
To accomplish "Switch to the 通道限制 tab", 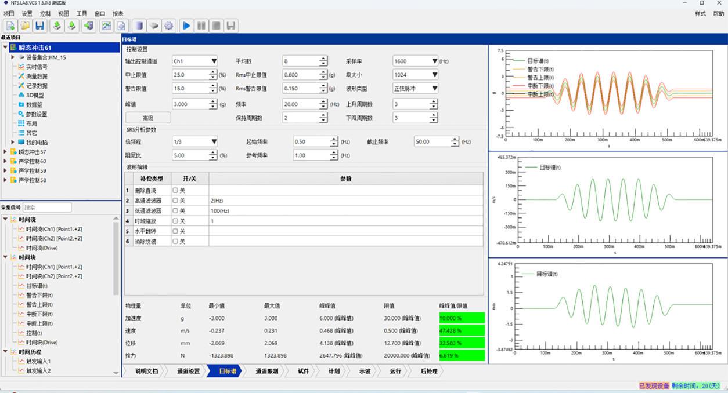I will 266,371.
